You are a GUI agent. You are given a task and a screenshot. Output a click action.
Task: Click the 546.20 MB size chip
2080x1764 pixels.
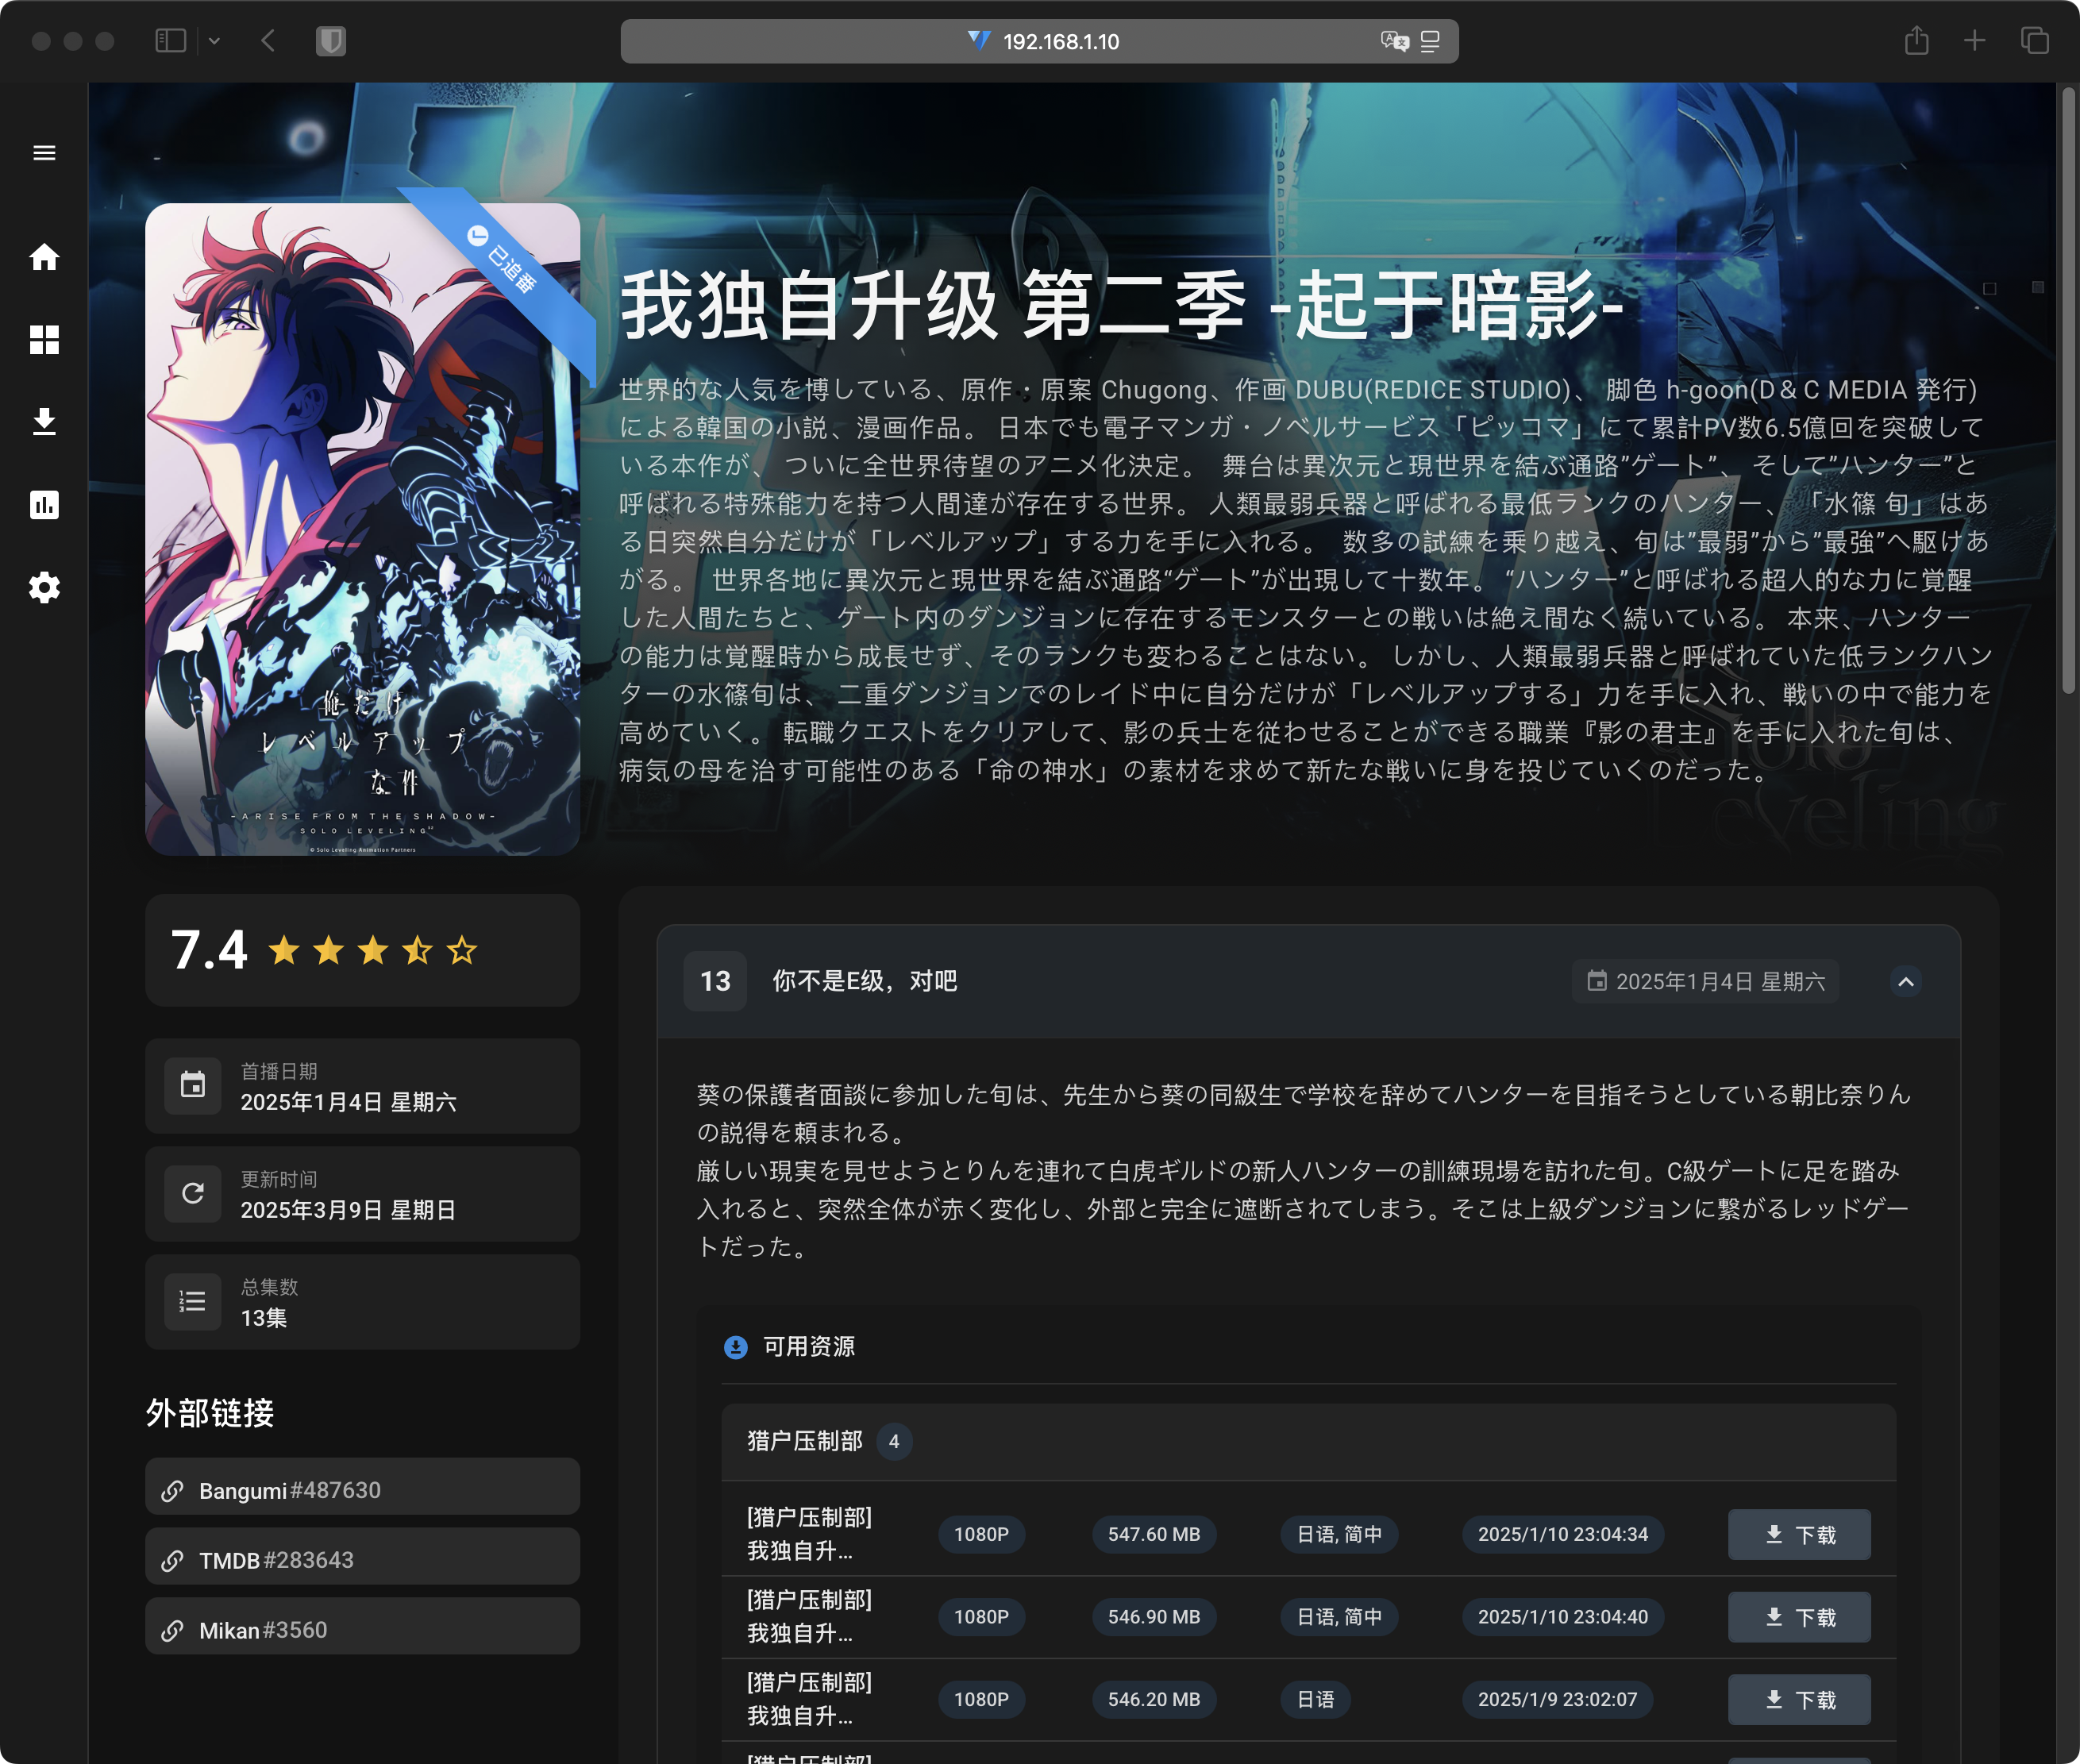coord(1154,1699)
